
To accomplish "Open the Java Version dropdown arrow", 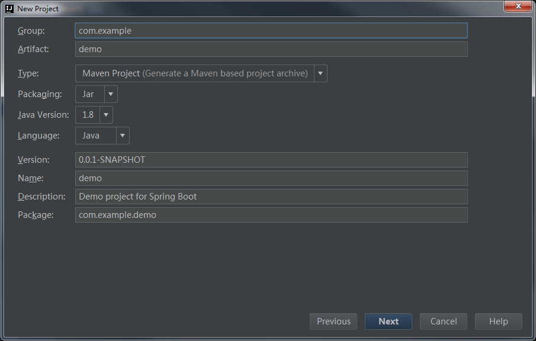I will click(x=106, y=115).
